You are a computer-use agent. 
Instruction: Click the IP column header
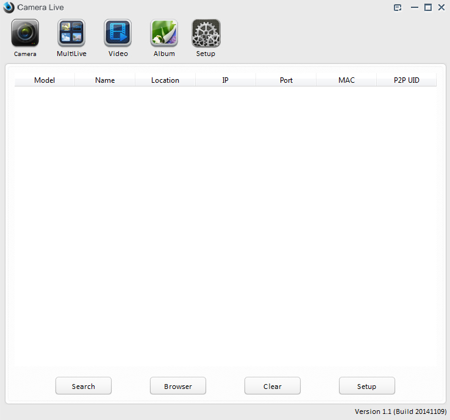click(x=226, y=80)
